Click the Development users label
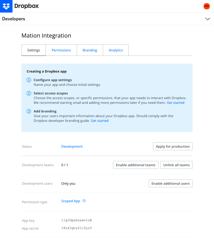This screenshot has height=240, width=214. [x=37, y=183]
